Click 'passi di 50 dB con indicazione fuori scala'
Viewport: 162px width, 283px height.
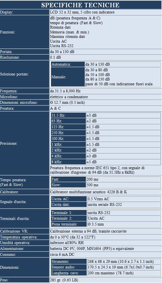119,84
